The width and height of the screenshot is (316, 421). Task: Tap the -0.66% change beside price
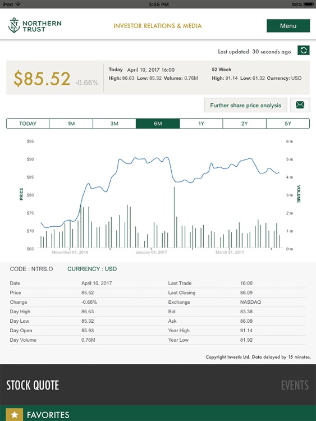(87, 83)
